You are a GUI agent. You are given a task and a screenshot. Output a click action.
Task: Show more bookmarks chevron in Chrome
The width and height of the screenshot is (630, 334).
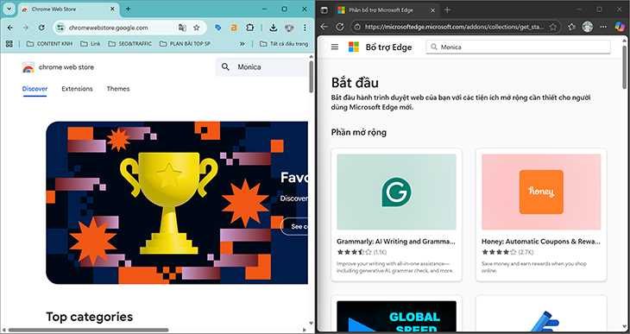coord(243,43)
